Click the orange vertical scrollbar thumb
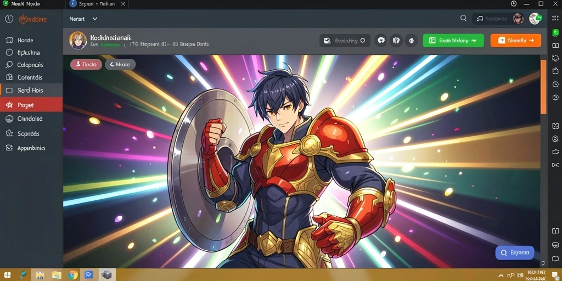 543,87
